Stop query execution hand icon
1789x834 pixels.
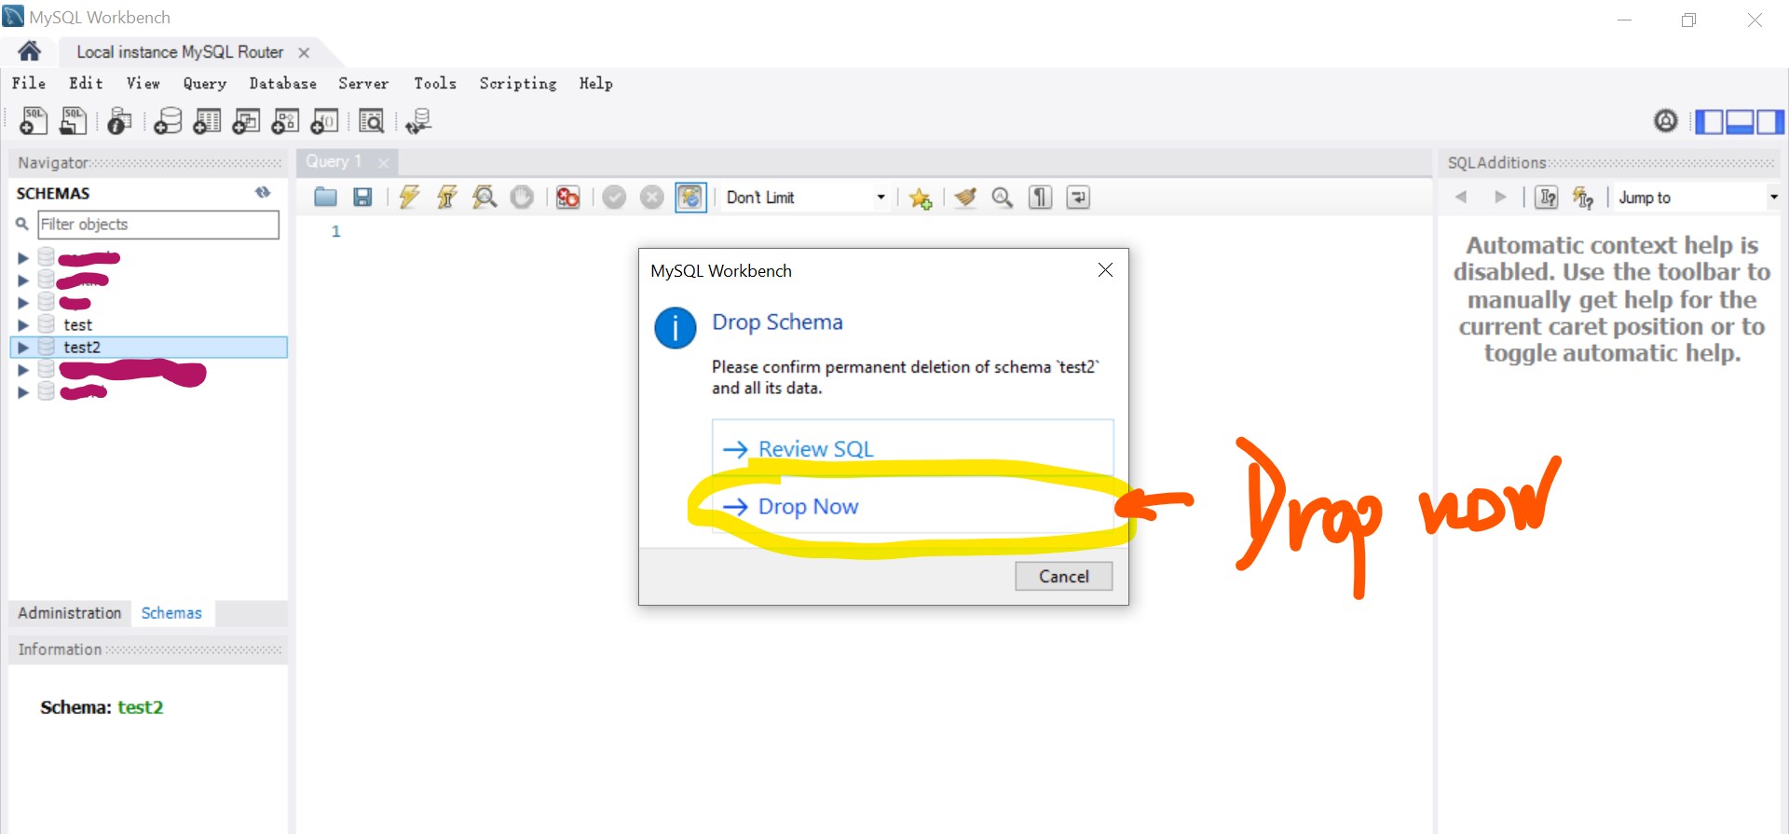pos(522,197)
